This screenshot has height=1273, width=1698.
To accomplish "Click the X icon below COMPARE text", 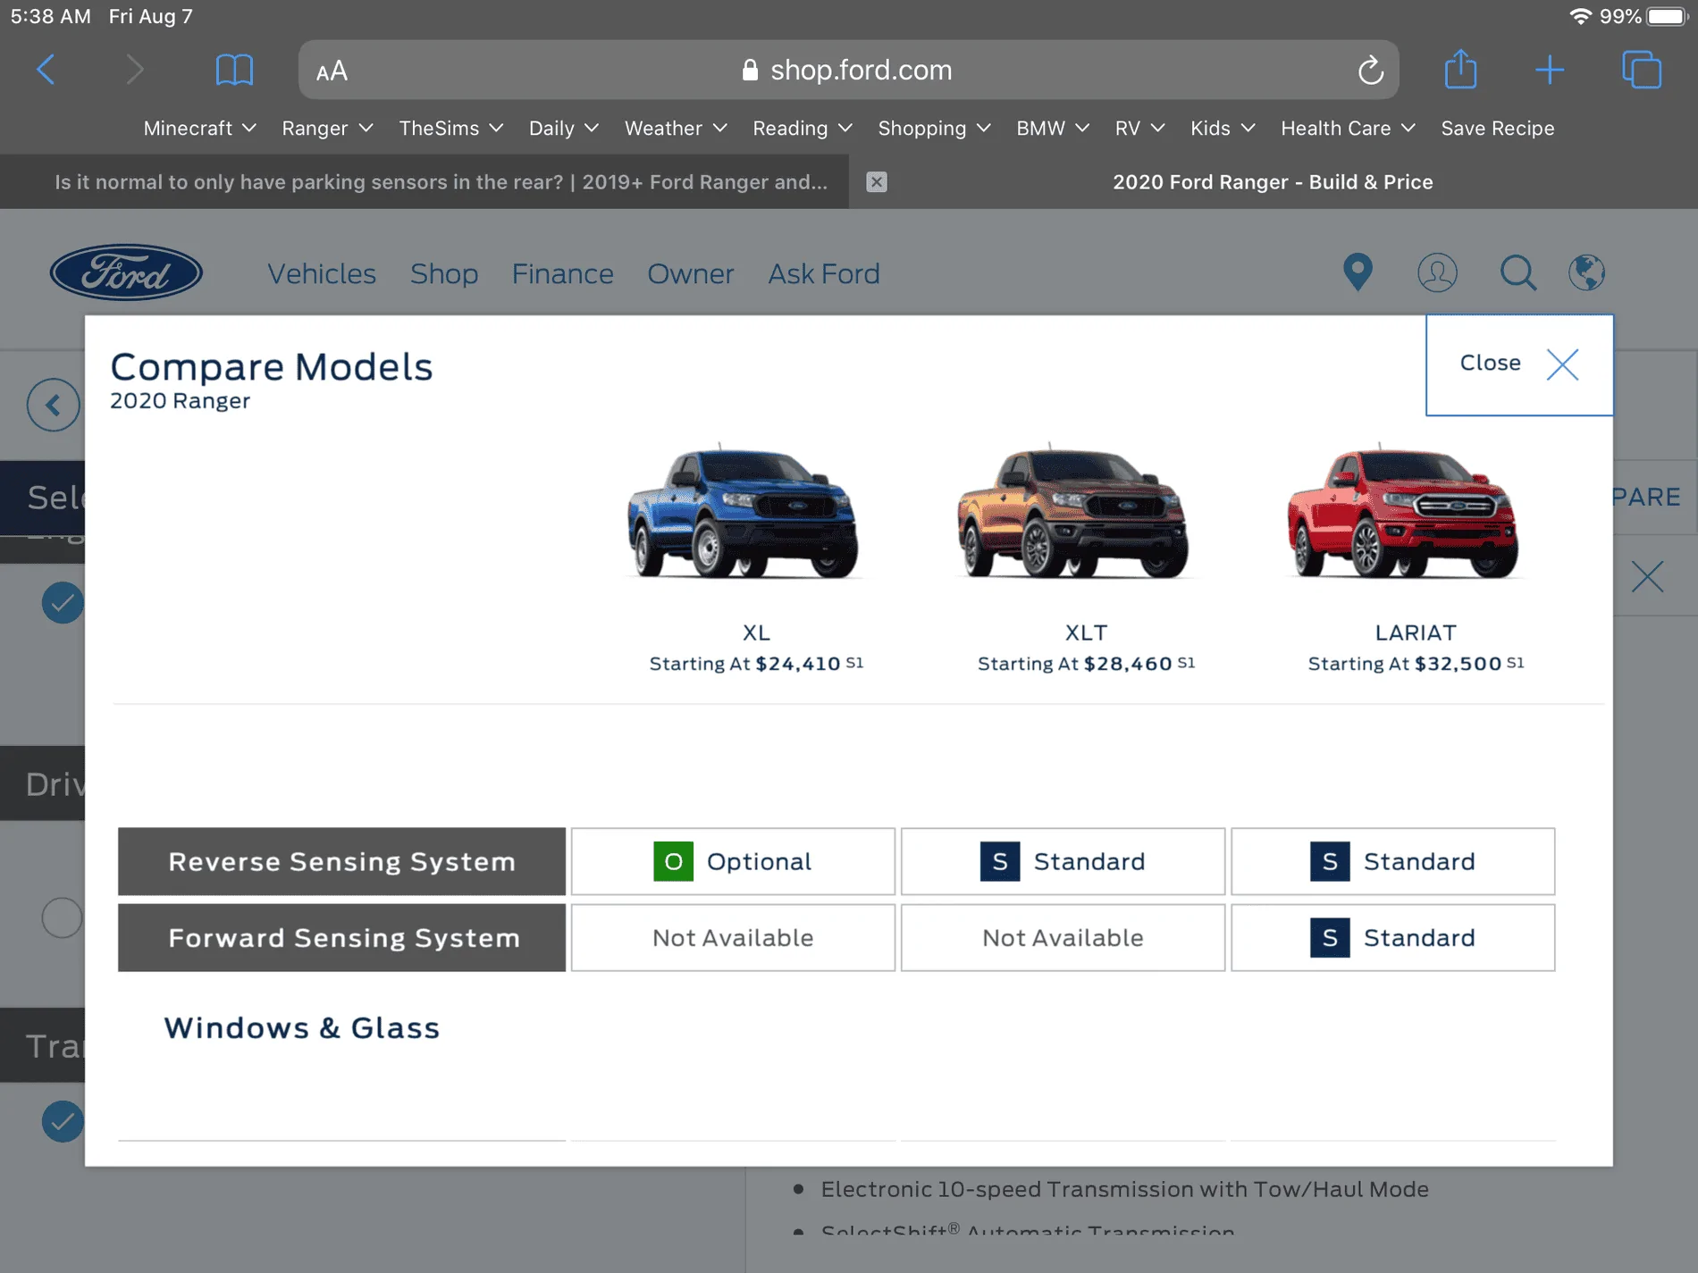I will 1647,577.
